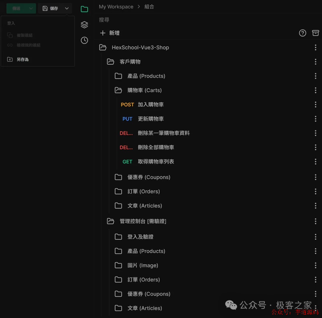Image resolution: width=322 pixels, height=318 pixels.
Task: Click the 複製連結 copy icon
Action: pos(10,35)
